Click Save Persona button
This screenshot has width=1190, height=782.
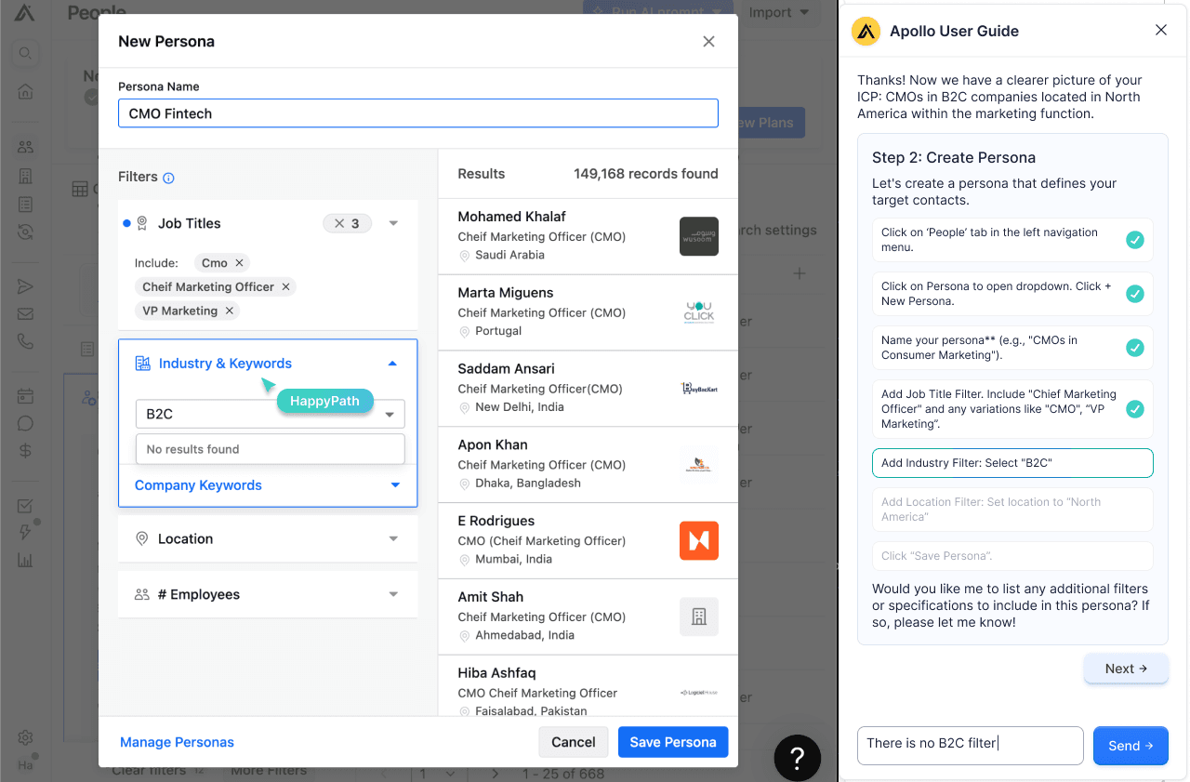click(673, 742)
